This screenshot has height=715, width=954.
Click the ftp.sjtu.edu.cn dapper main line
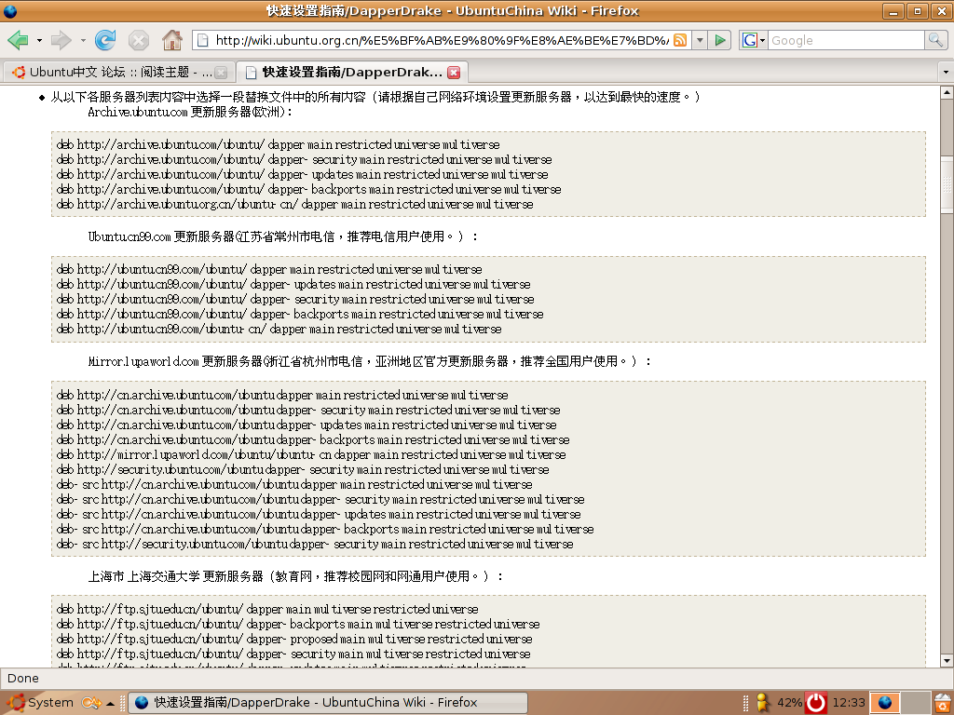tap(267, 609)
